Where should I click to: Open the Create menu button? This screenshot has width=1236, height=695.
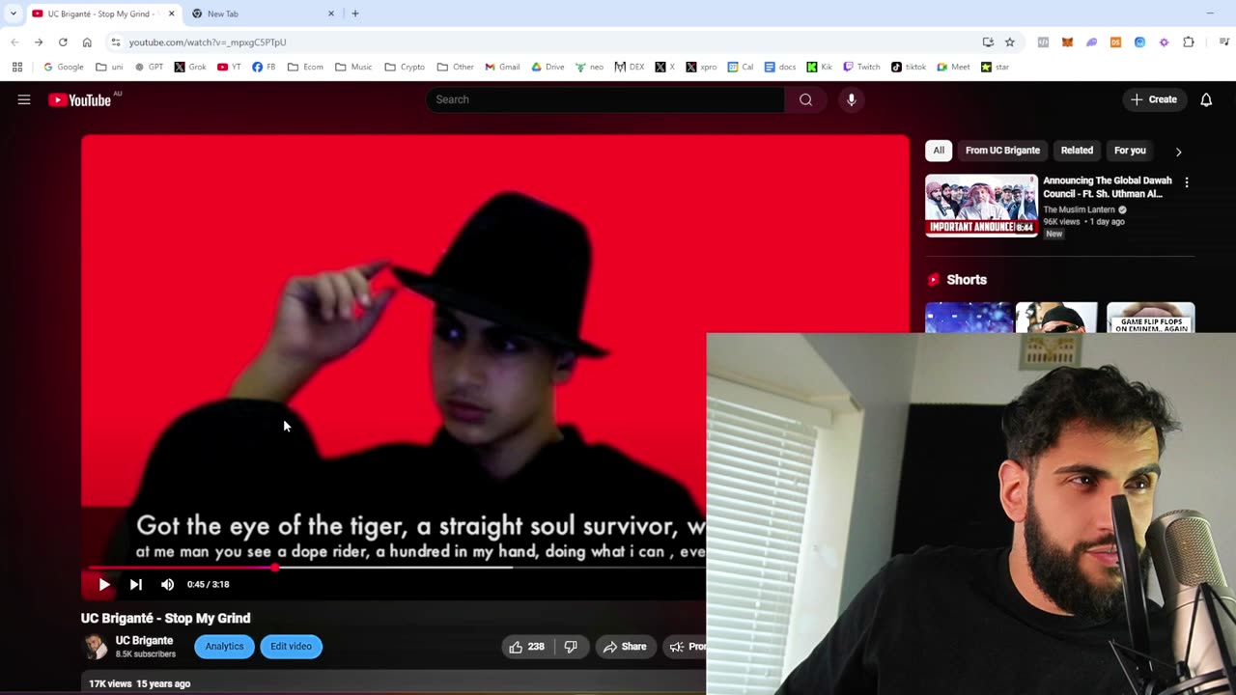point(1154,99)
